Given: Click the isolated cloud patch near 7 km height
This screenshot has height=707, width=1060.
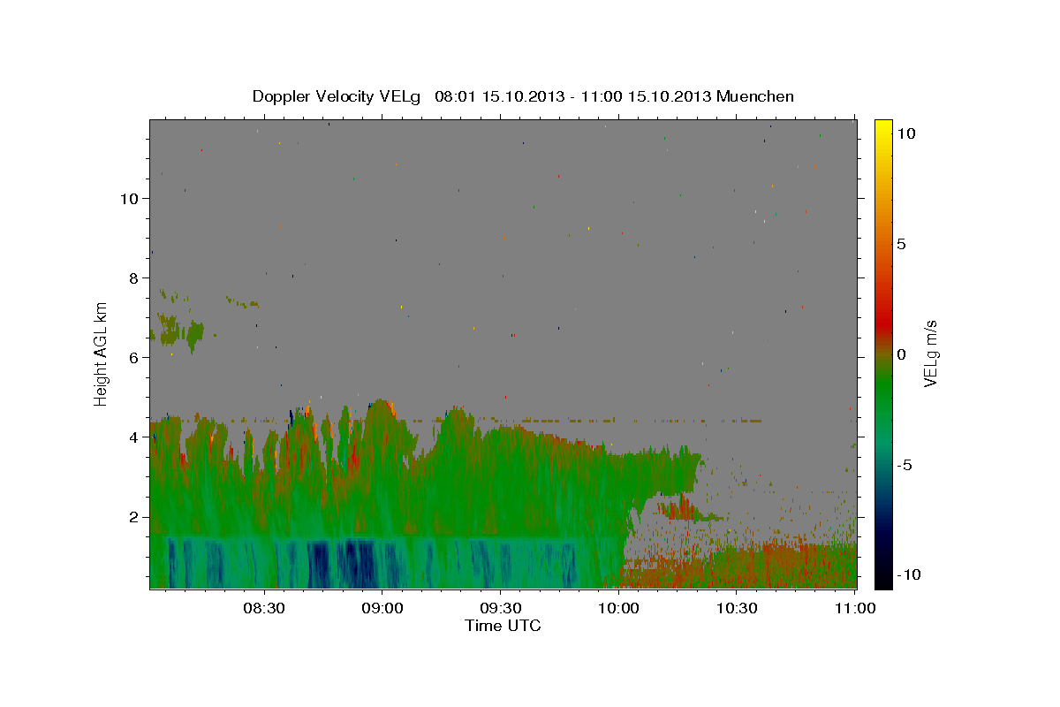Looking at the screenshot, I should point(178,330).
